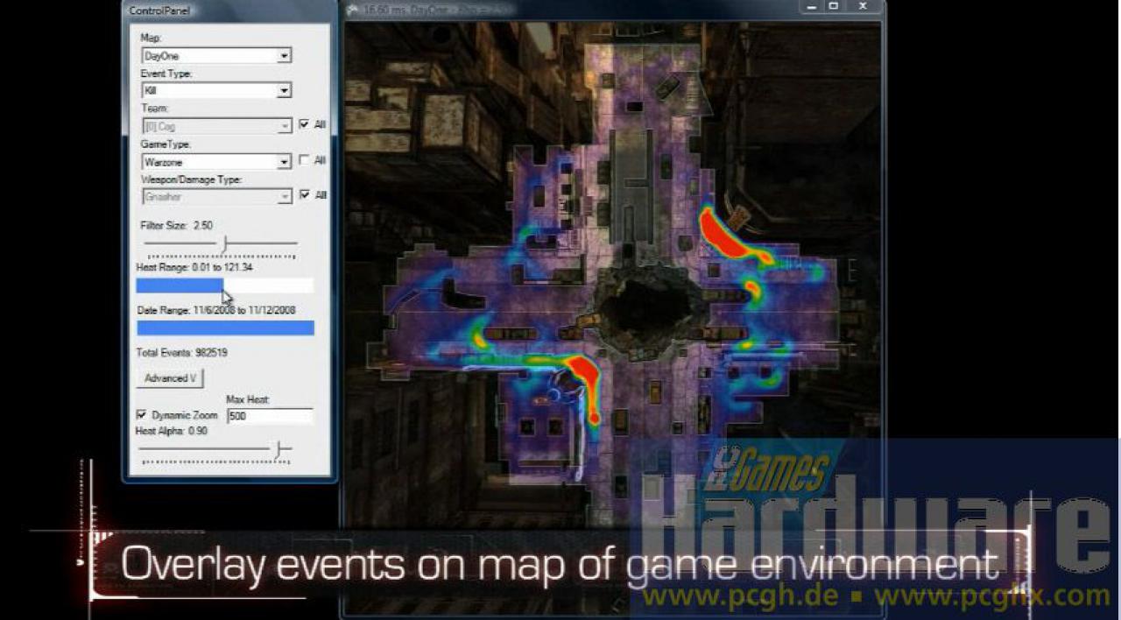This screenshot has width=1121, height=620.
Task: Click the Max Heat field showing 500
Action: tap(269, 416)
